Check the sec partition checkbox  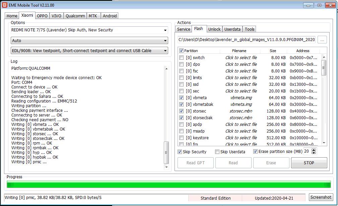(182, 91)
